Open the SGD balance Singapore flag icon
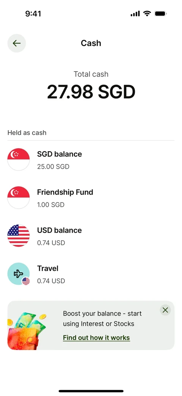Image resolution: width=182 pixels, height=396 pixels. click(19, 160)
